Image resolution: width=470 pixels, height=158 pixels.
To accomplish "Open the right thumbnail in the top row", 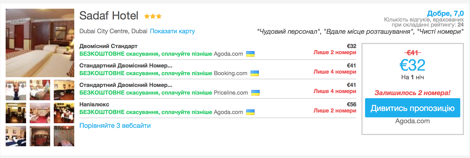I will [x=64, y=90].
